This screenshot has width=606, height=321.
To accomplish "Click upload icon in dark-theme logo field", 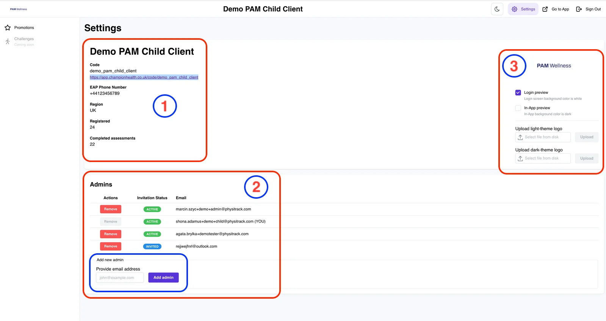I will (x=520, y=158).
